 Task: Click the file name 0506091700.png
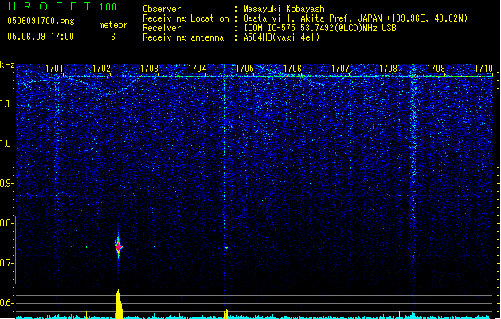(x=41, y=22)
